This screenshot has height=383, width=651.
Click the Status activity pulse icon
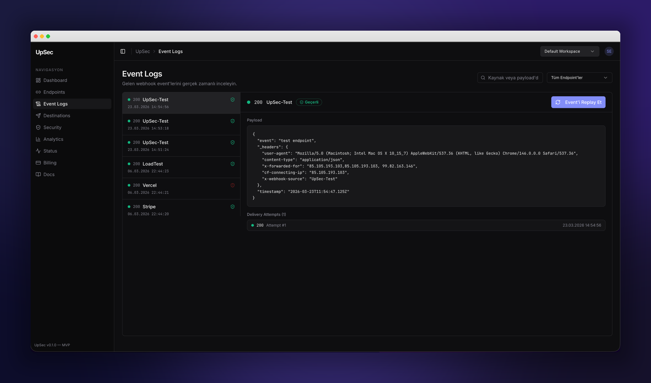point(38,151)
